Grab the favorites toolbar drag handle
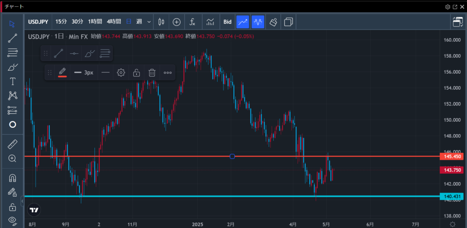The width and height of the screenshot is (467, 228). click(46, 53)
